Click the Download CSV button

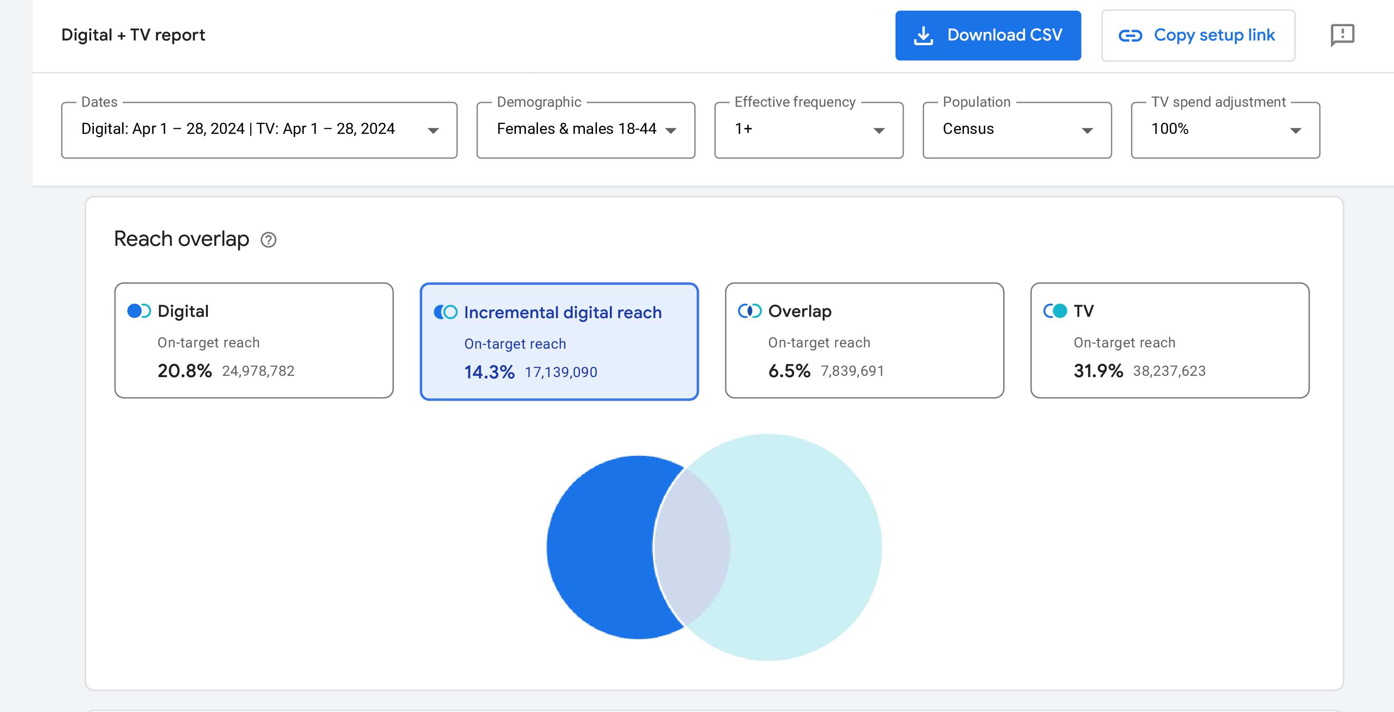click(988, 35)
